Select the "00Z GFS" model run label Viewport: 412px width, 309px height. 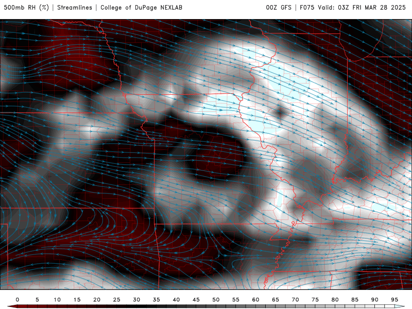[279, 8]
